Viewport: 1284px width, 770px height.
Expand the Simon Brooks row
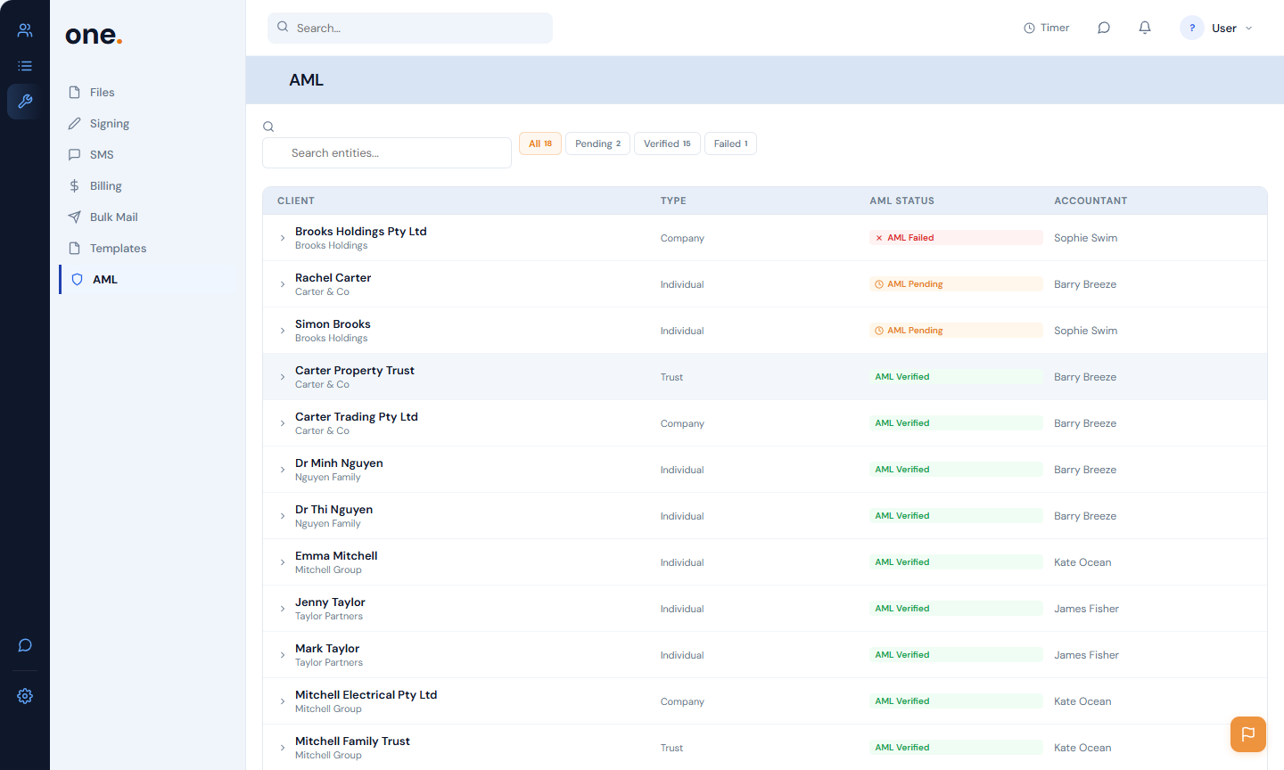coord(283,331)
